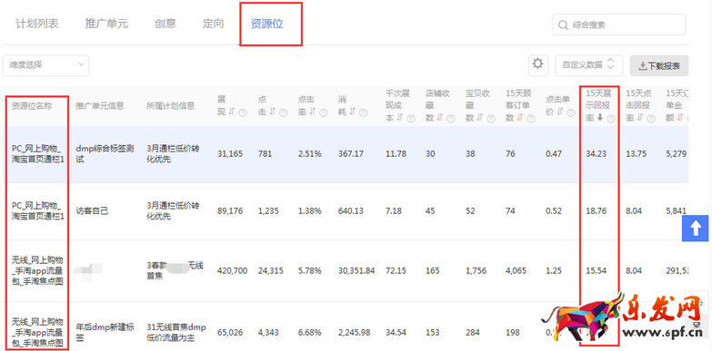The width and height of the screenshot is (712, 351).
Task: Open help icon for 点击单价 column
Action: 571,112
